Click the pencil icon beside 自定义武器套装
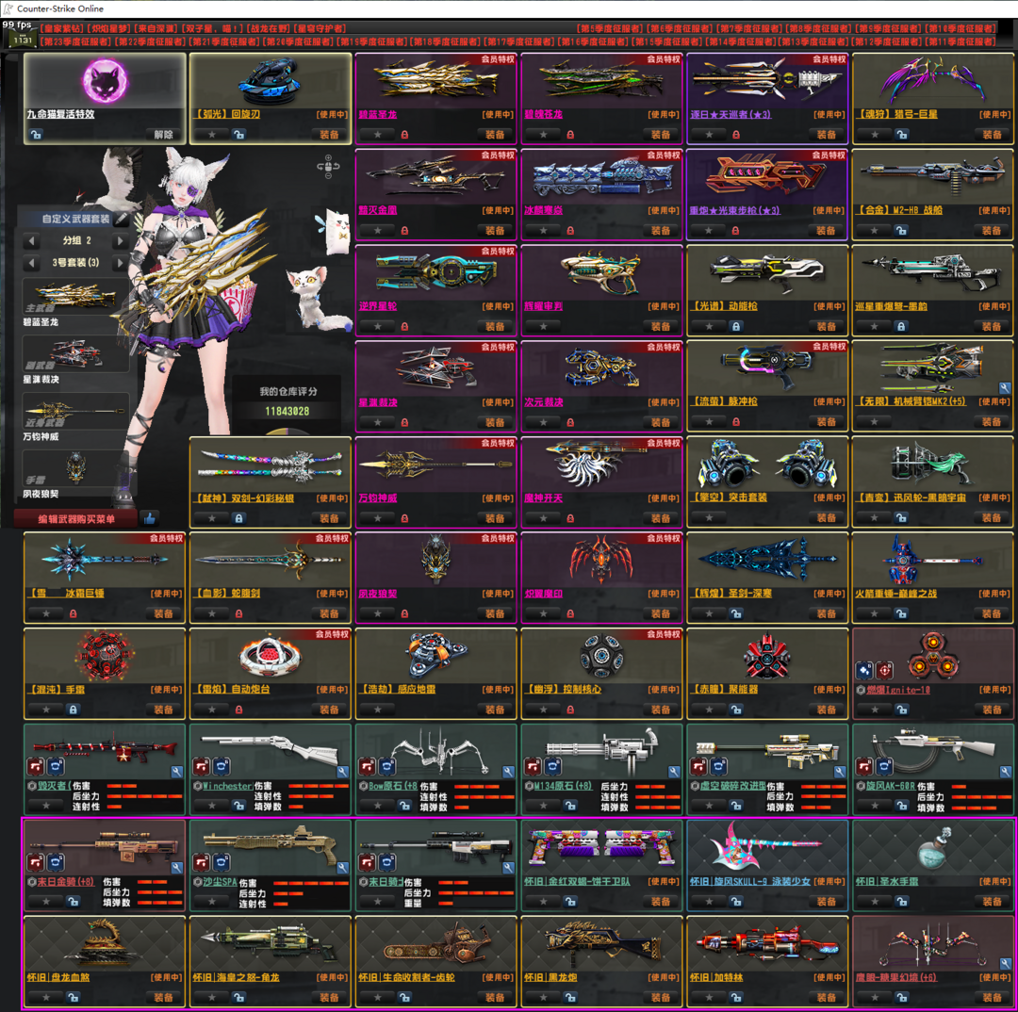Viewport: 1018px width, 1012px height. click(x=121, y=219)
